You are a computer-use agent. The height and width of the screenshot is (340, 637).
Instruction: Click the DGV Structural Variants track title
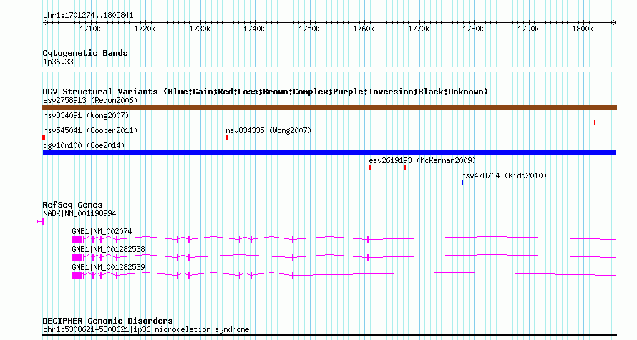(x=266, y=92)
